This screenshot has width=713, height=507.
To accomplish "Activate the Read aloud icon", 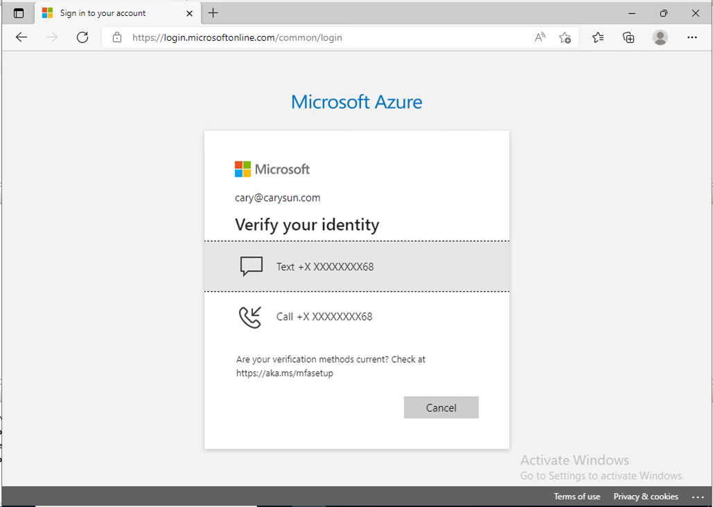I will point(540,37).
